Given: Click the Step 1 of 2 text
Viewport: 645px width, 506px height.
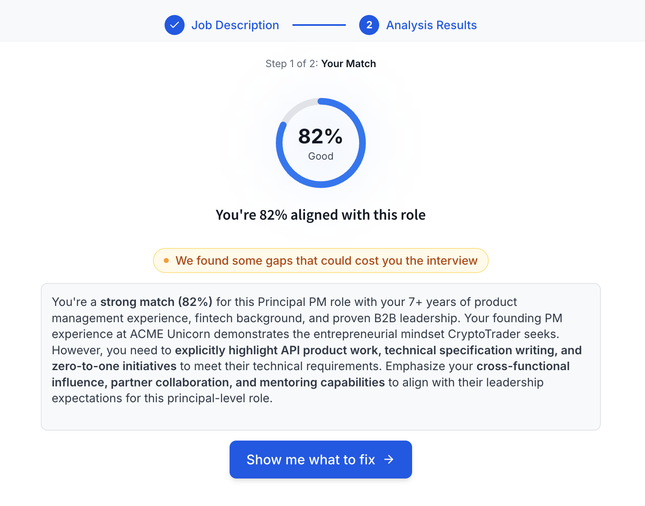Looking at the screenshot, I should point(291,64).
